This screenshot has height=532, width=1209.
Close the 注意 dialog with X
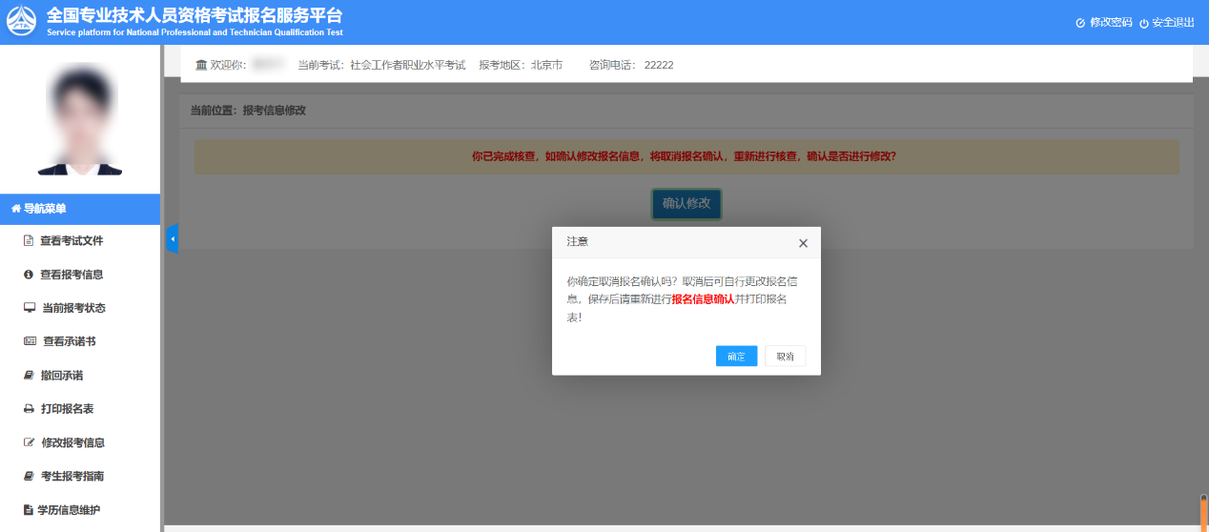[x=803, y=243]
